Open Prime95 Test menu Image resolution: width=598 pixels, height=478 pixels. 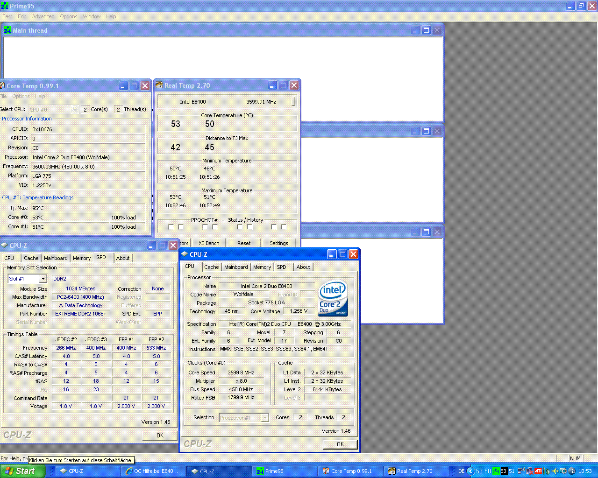point(7,16)
